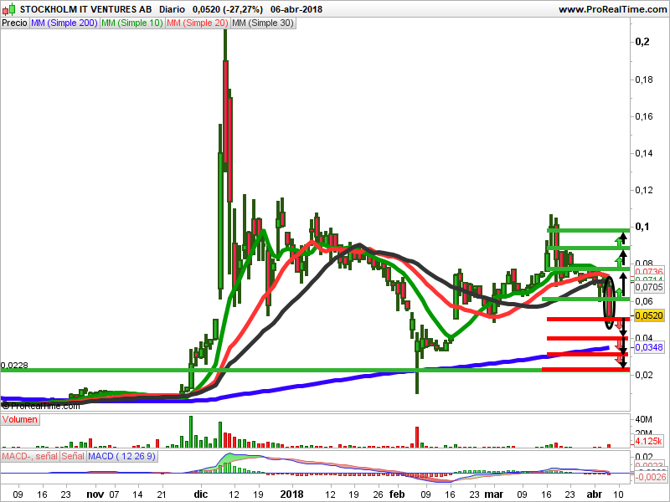Click the 4.125k volume value tag

coord(649,441)
